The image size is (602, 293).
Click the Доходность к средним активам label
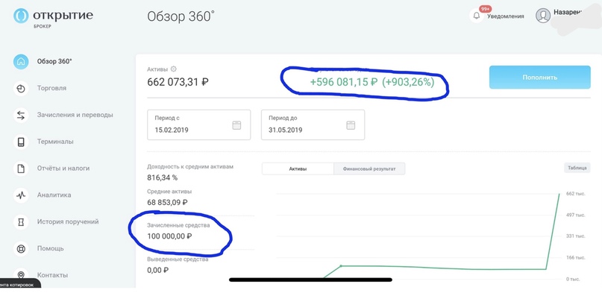tap(190, 167)
